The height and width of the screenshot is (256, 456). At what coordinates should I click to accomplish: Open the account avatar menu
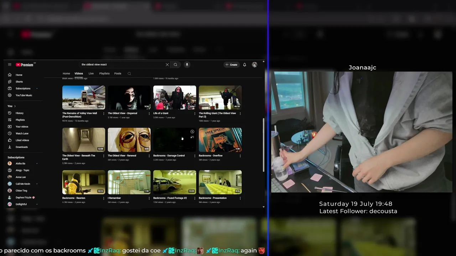coord(254,65)
